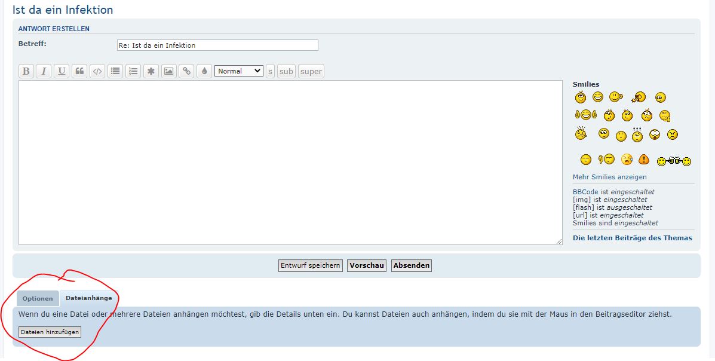Insert code tag with the code icon
Viewport: 715px width, 361px height.
tap(97, 71)
